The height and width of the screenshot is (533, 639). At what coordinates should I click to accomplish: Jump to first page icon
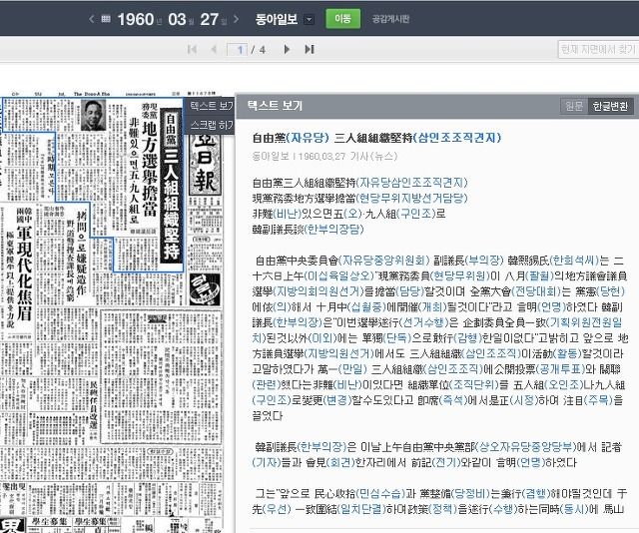pyautogui.click(x=192, y=49)
